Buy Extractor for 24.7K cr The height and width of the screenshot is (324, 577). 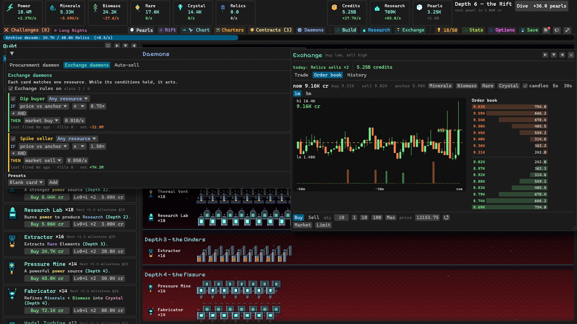47,251
